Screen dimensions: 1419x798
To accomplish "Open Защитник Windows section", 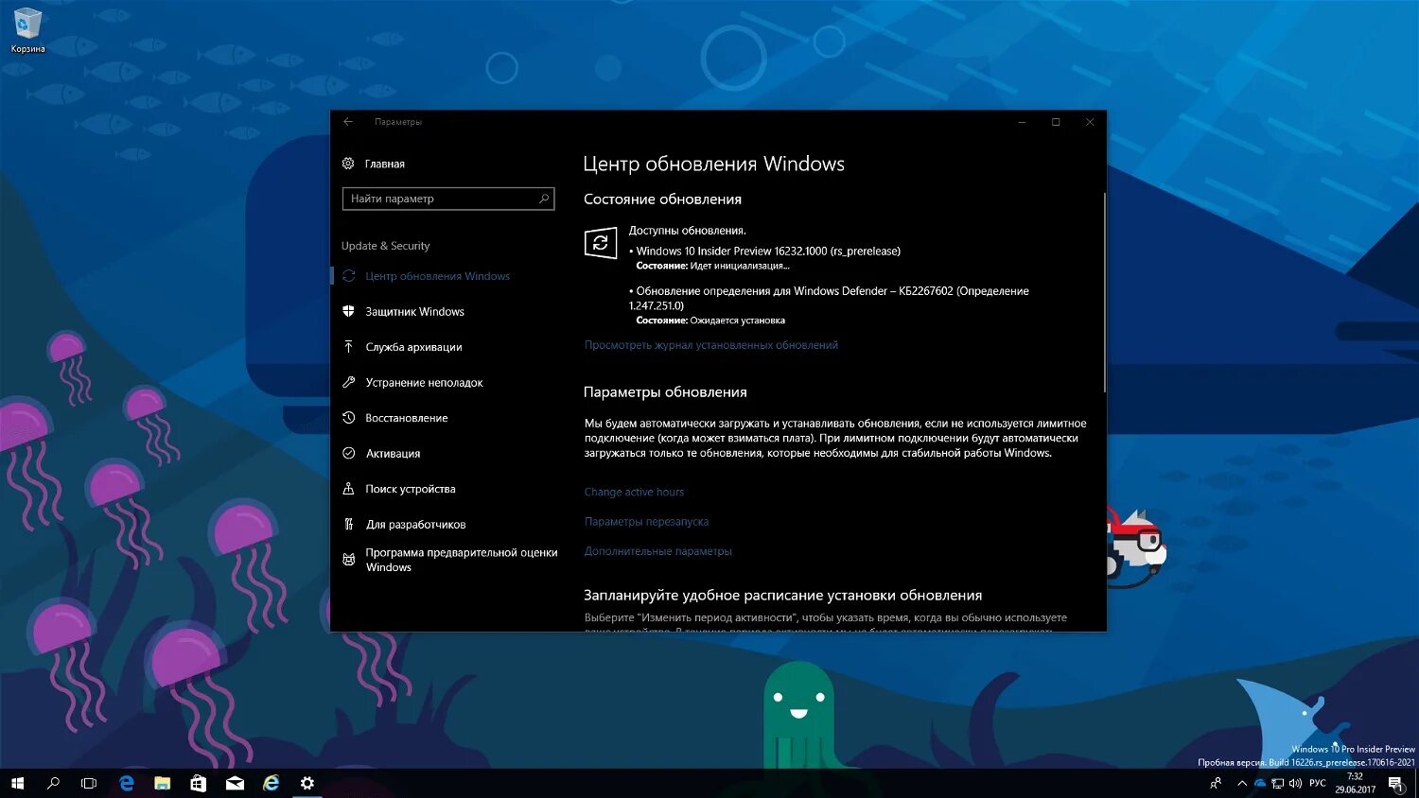I will 414,311.
